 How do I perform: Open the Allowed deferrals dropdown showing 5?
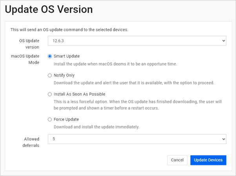point(137,139)
